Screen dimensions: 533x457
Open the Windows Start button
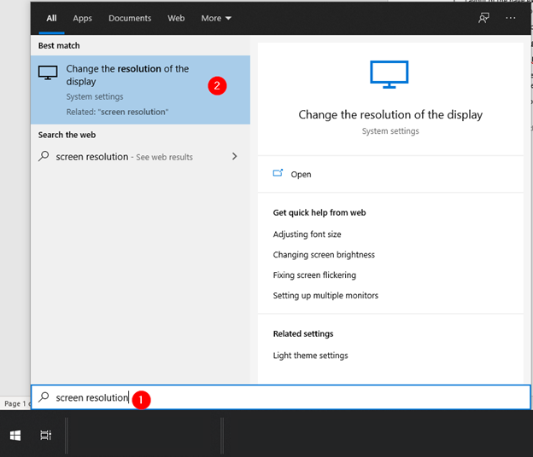(x=15, y=436)
